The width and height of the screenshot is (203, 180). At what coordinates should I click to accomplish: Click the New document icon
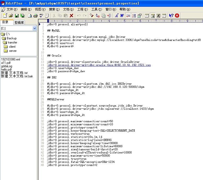click(x=5, y=16)
